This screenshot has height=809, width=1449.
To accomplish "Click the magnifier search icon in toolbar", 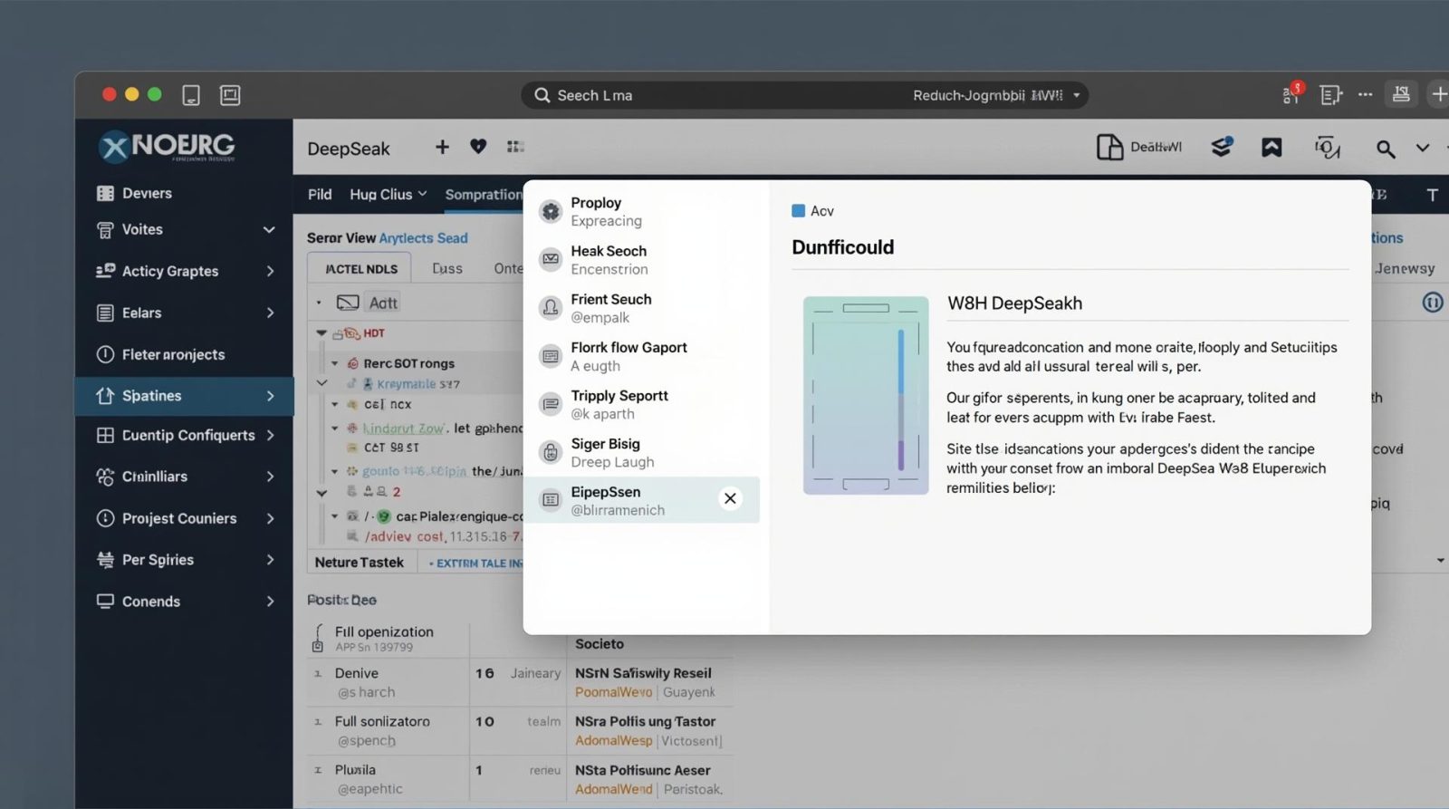I will click(x=1385, y=149).
